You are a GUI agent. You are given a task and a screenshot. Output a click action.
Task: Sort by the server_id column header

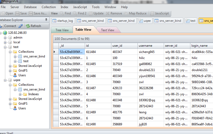click(x=177, y=46)
